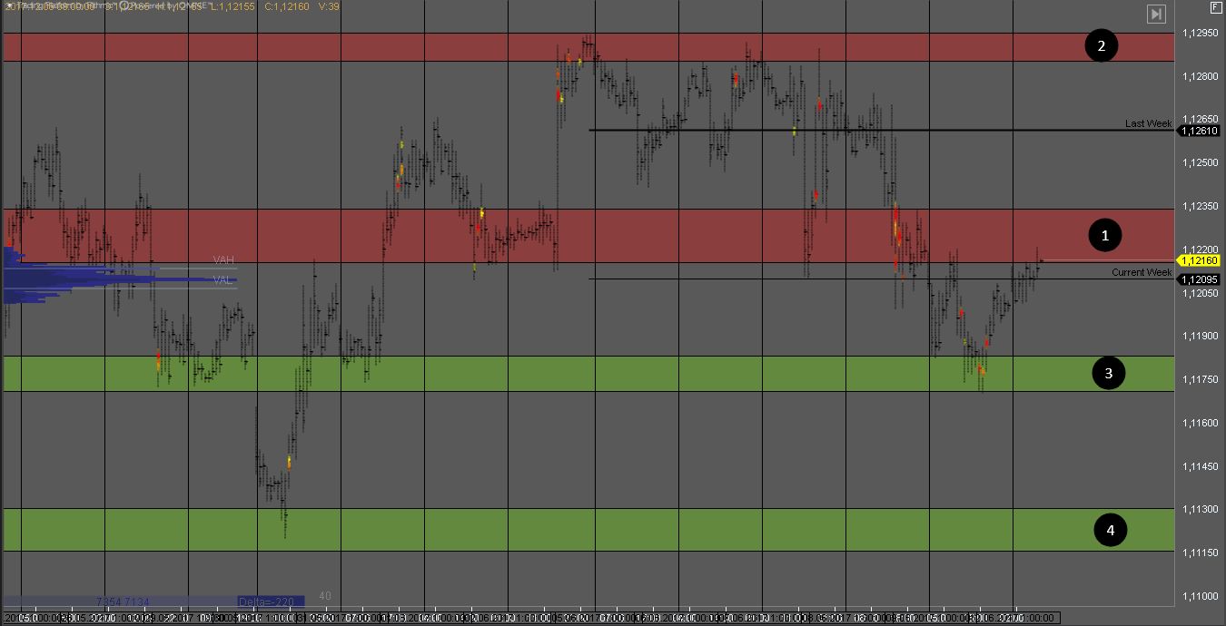Image resolution: width=1226 pixels, height=626 pixels.
Task: Select the black circle marker numbered 3
Action: pos(1108,373)
